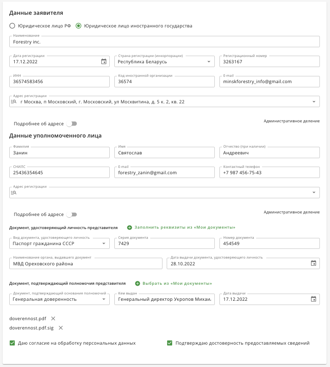Remove the doverennost.pdf file
Image resolution: width=330 pixels, height=367 pixels.
53,318
